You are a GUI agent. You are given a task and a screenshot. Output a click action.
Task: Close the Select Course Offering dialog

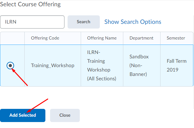[65, 115]
